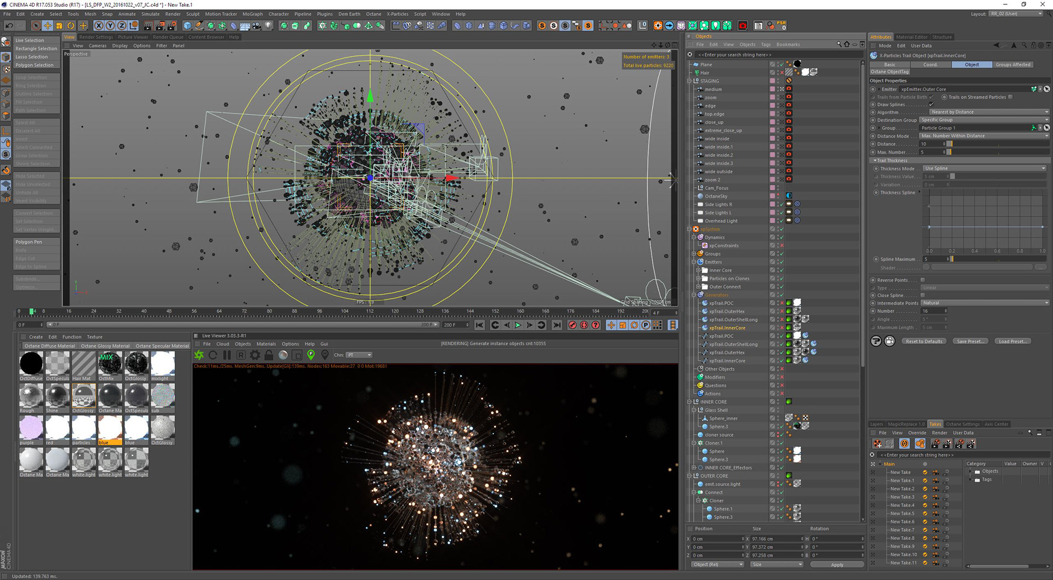This screenshot has height=580, width=1053.
Task: Click Save Preset button
Action: point(970,341)
